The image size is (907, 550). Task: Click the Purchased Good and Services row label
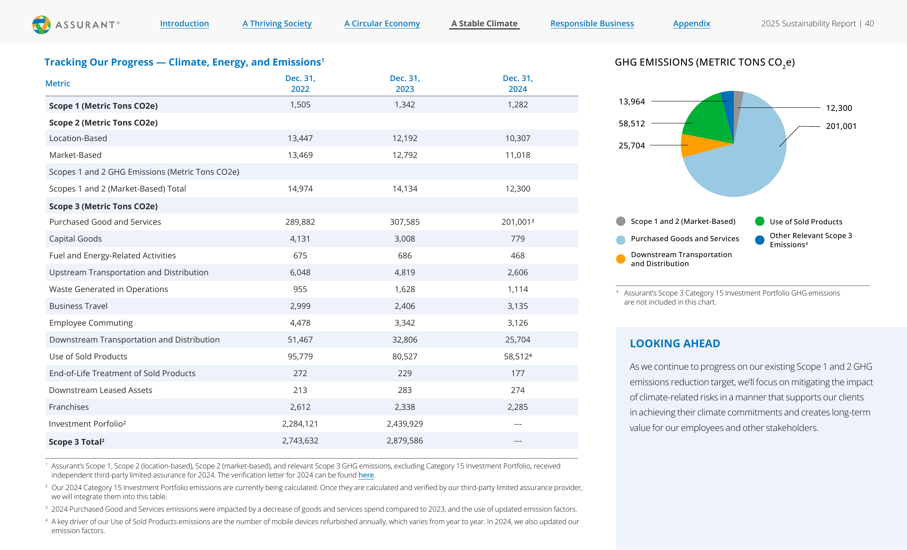click(105, 222)
